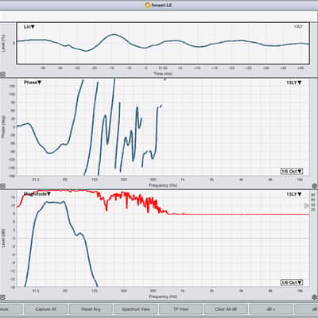Collapse the phase pane arrow icon
Image resolution: width=318 pixels, height=318 pixels.
pyautogui.click(x=2, y=186)
